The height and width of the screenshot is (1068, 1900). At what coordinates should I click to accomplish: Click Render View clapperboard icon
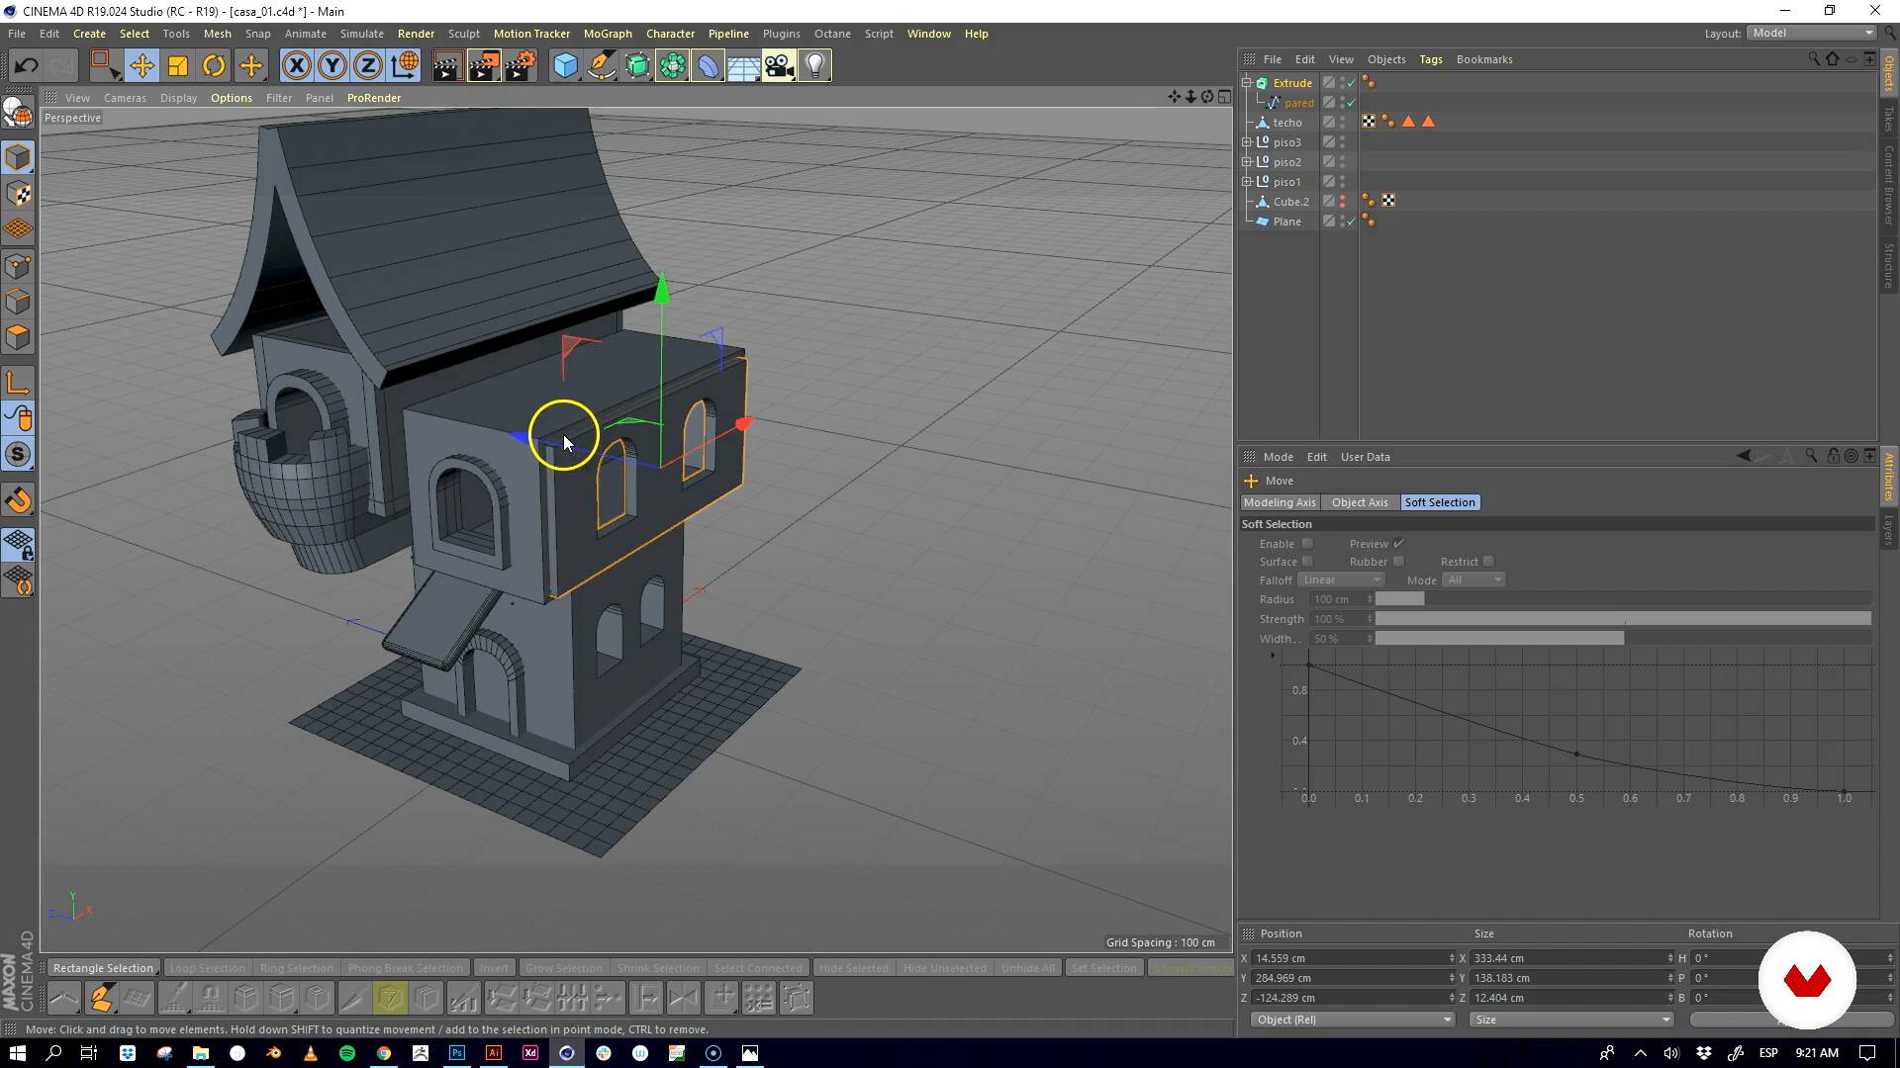tap(446, 66)
